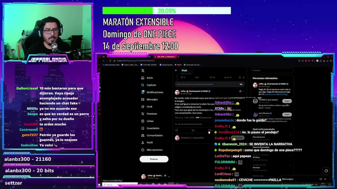Click the browser address bar URL
This screenshot has height=189, width=337.
coord(136,61)
